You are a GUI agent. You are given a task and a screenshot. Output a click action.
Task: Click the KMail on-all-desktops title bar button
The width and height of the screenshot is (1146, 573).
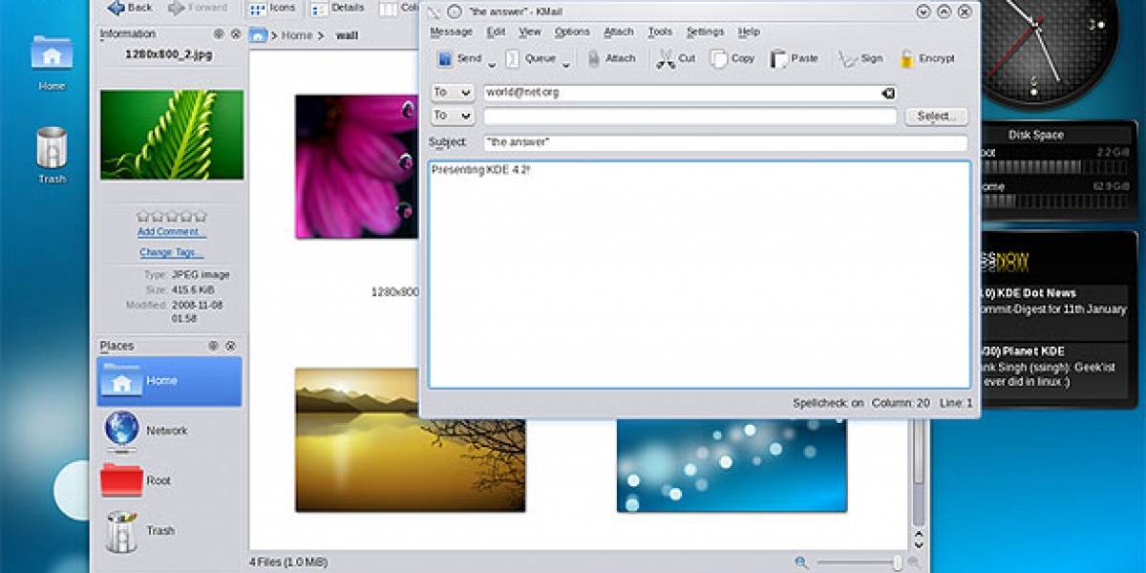pyautogui.click(x=454, y=11)
